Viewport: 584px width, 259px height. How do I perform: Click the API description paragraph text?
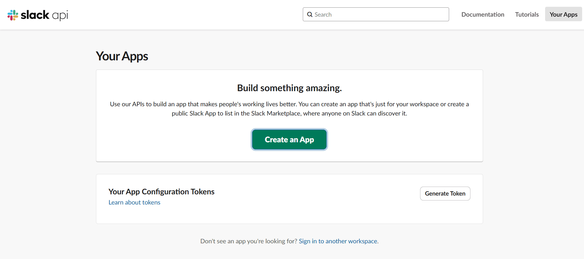tap(289, 104)
